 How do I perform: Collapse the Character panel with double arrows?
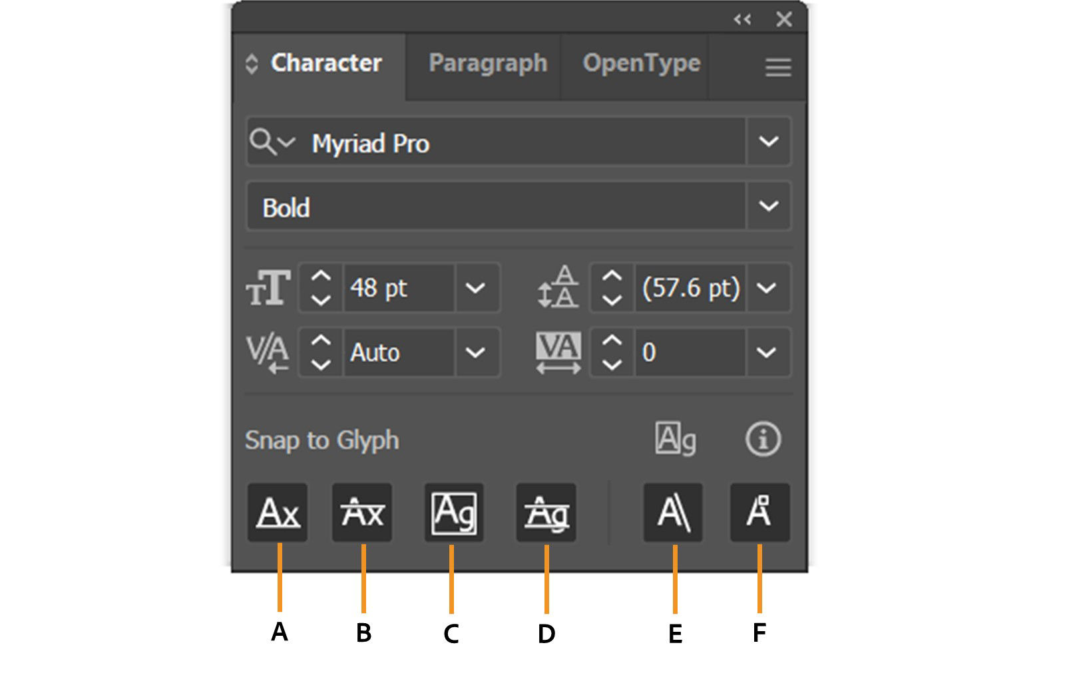[x=741, y=20]
